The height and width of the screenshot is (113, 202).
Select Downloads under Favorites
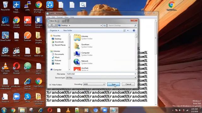[58, 42]
